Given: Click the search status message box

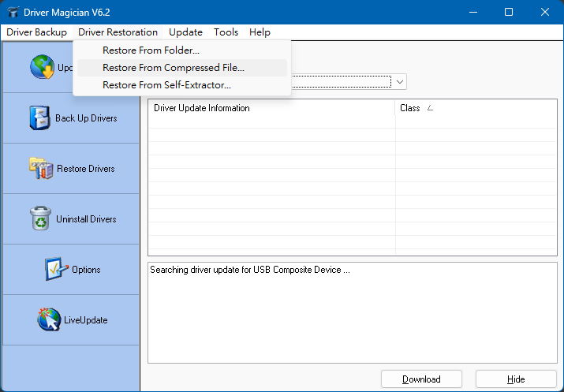Looking at the screenshot, I should point(352,312).
